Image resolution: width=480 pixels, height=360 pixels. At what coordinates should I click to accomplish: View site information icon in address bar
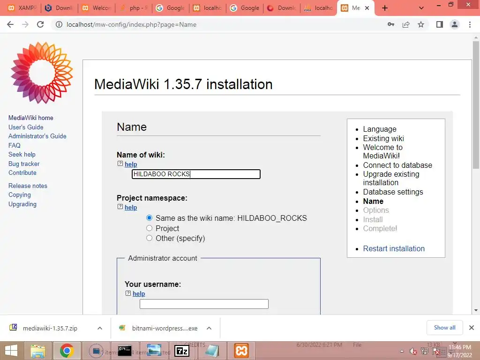pos(59,24)
